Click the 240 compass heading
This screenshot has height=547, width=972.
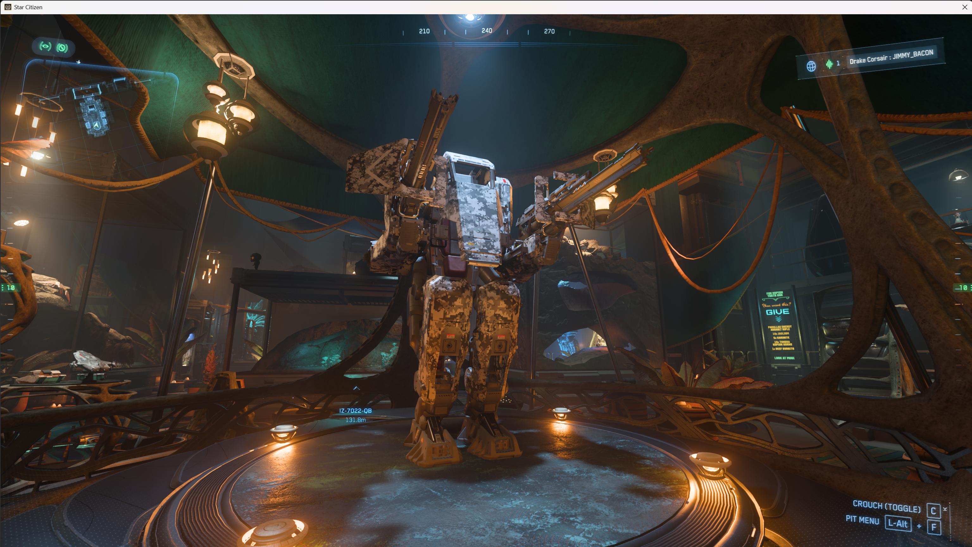pyautogui.click(x=487, y=31)
